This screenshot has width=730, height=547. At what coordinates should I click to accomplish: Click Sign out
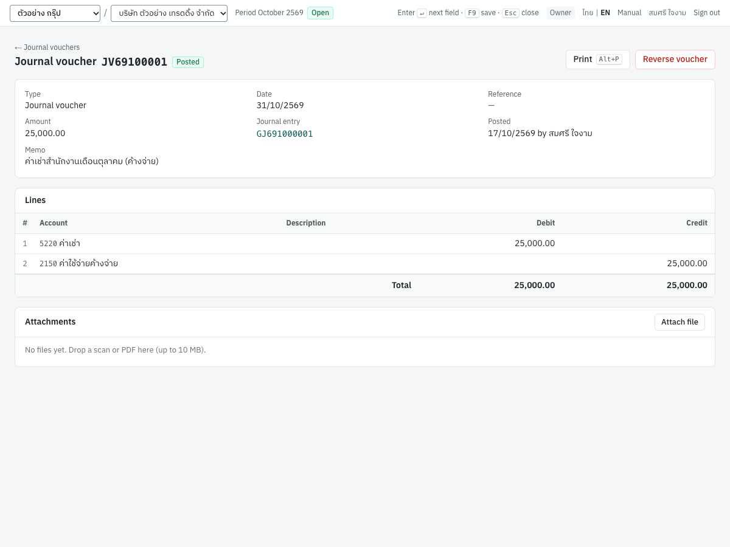707,13
